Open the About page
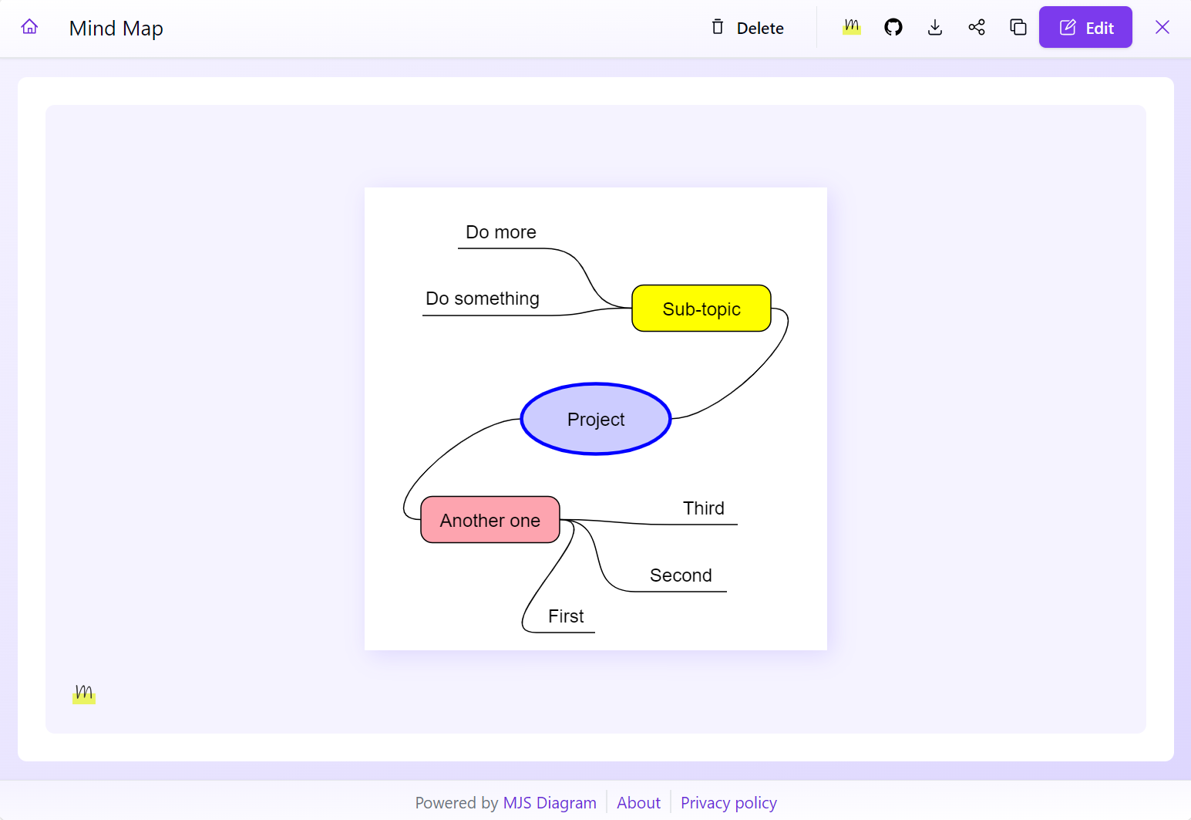Image resolution: width=1191 pixels, height=820 pixels. point(638,802)
